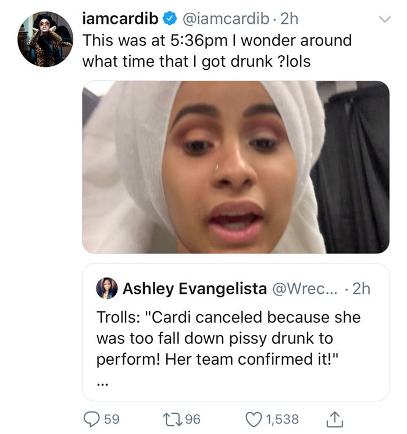This screenshot has width=407, height=434.
Task: Like the tweet with the heart icon
Action: click(x=254, y=419)
